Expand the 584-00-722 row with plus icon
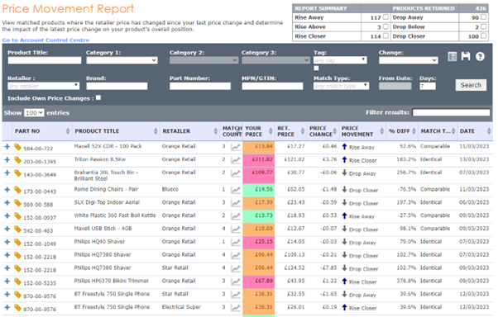 click(x=7, y=147)
